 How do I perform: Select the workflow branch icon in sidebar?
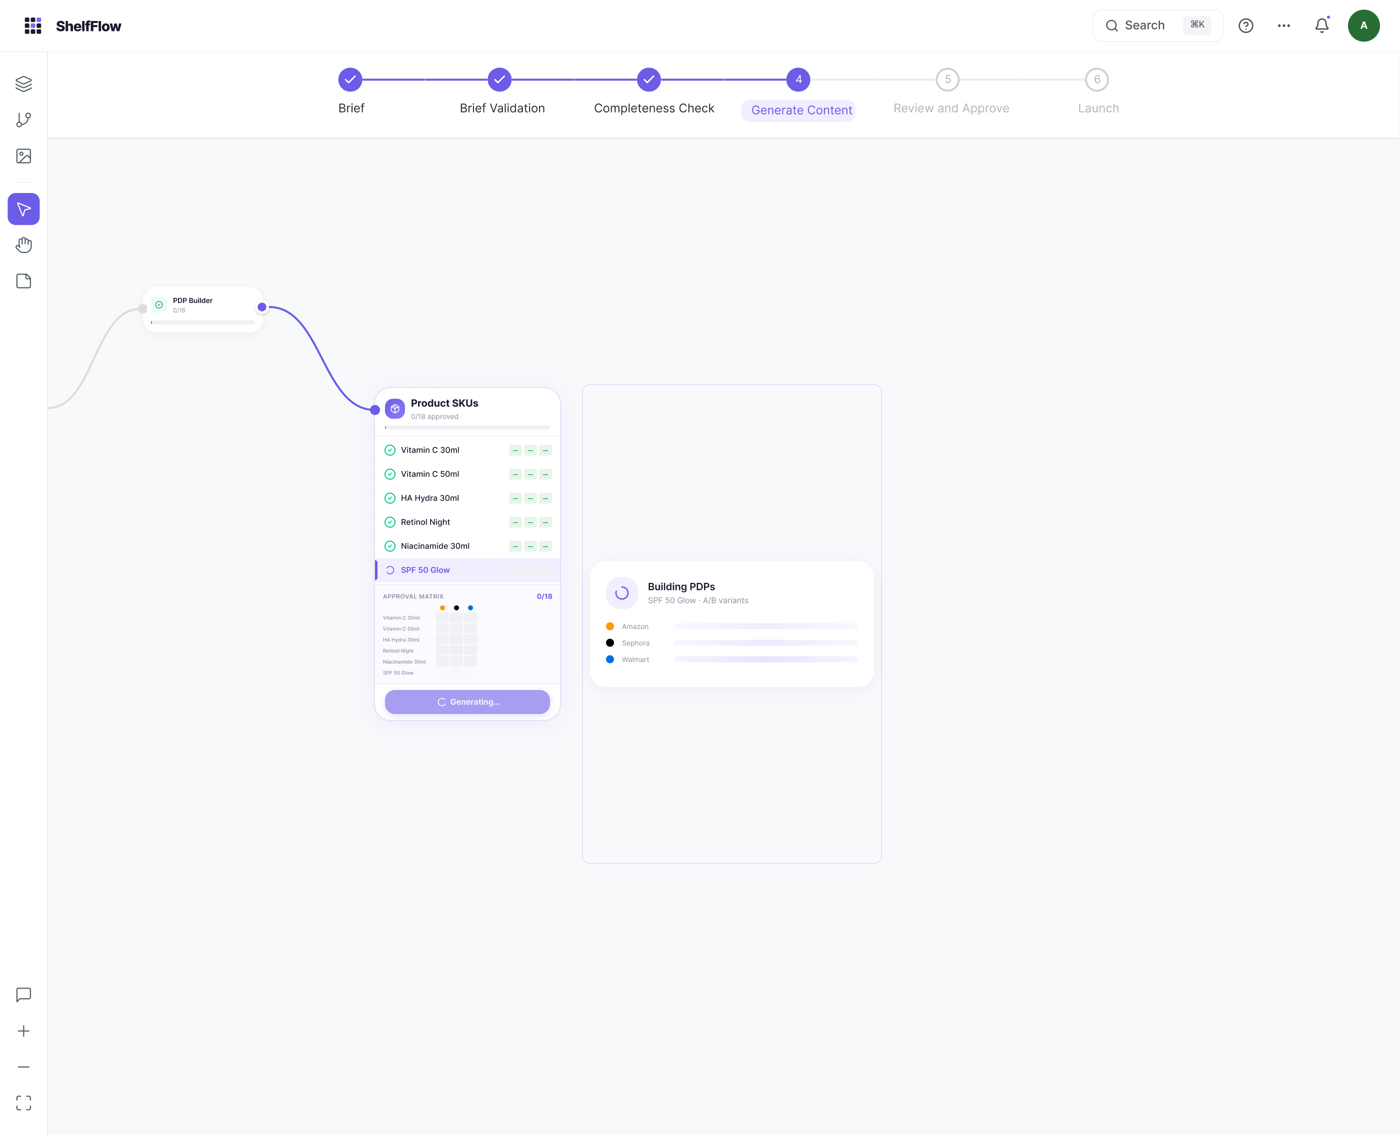pyautogui.click(x=23, y=119)
